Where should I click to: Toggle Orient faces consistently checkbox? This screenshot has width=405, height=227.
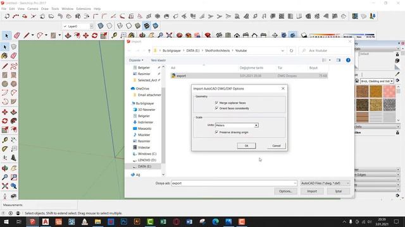tap(216, 108)
